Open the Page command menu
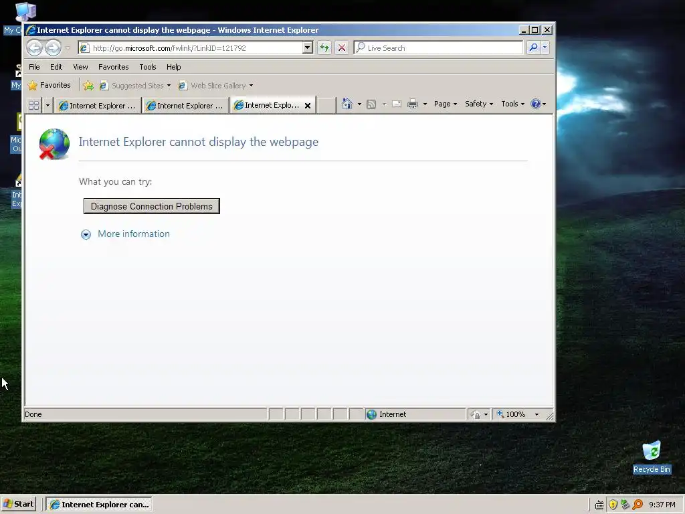Viewport: 685px width, 514px height. click(445, 104)
